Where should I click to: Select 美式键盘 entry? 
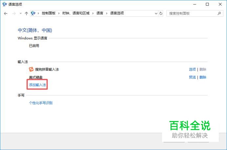point(36,77)
